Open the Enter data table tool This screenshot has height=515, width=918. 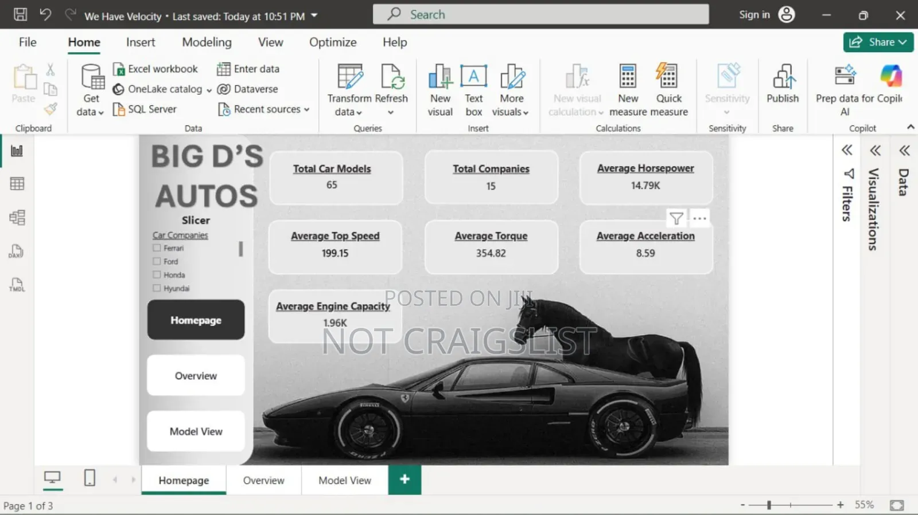coord(248,69)
